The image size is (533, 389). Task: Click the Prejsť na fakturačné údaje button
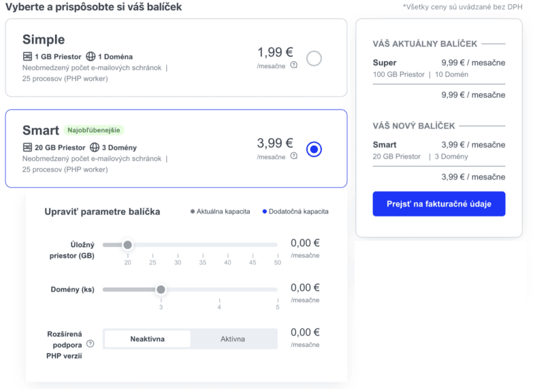tap(439, 204)
